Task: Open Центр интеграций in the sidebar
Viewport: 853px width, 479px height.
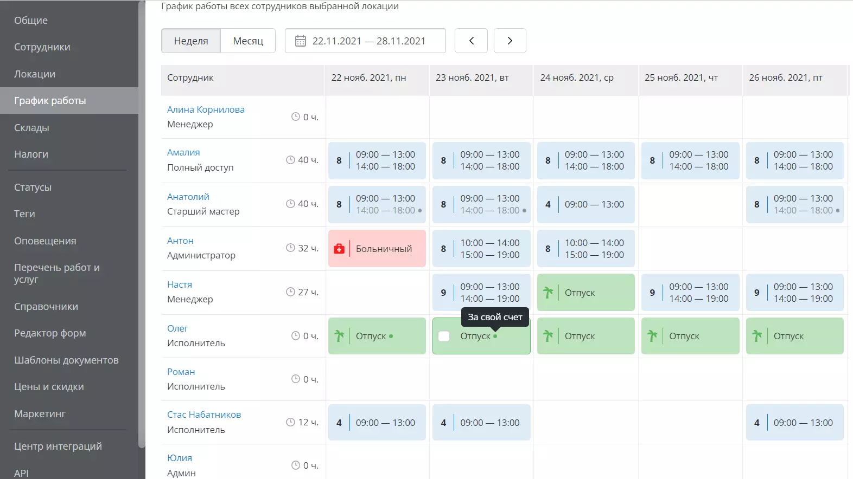Action: [58, 446]
